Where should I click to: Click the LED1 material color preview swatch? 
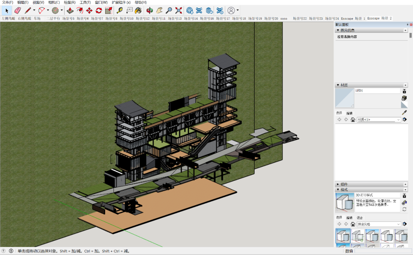coord(345,98)
